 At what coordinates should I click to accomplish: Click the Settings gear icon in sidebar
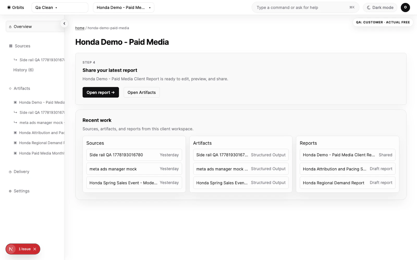pos(10,191)
